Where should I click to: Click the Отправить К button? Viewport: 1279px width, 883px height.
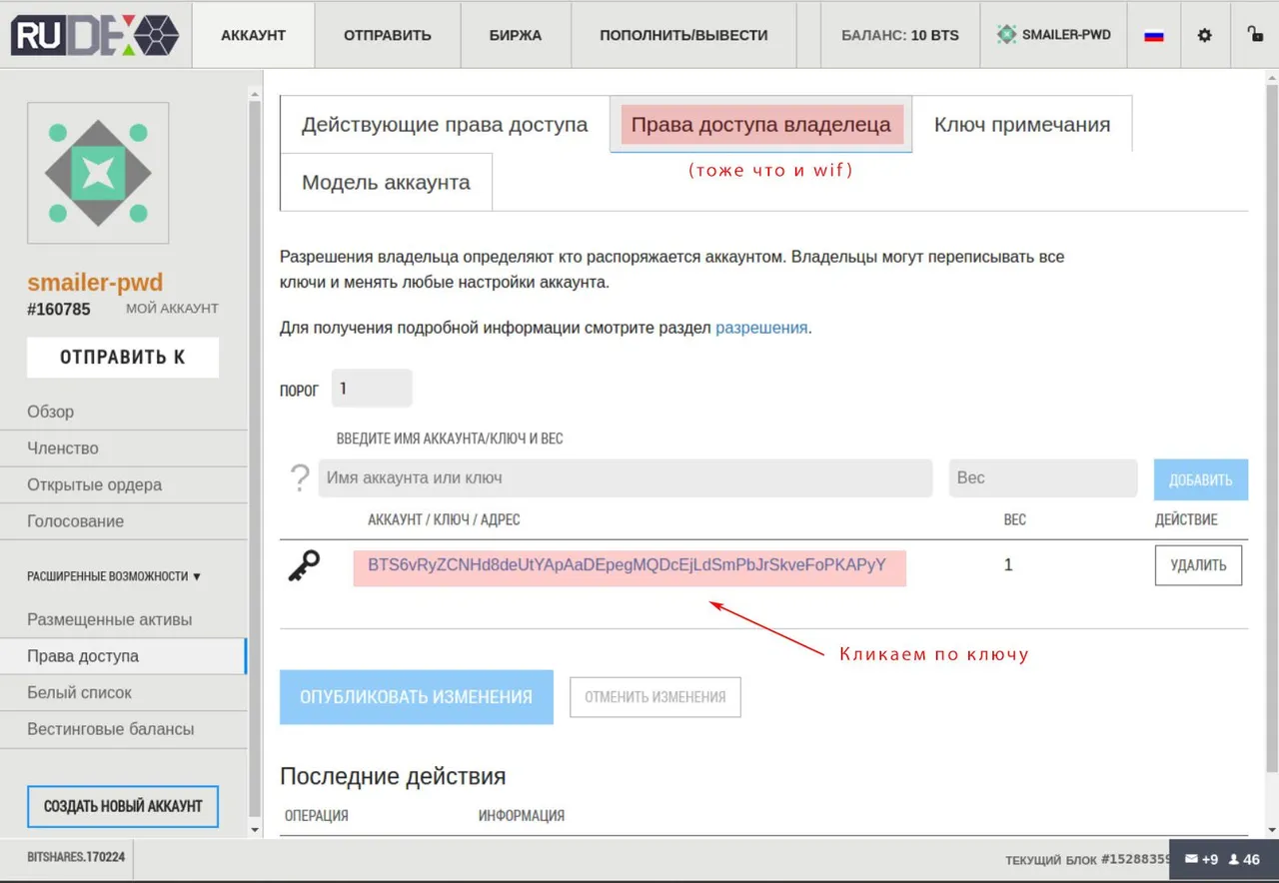(123, 358)
